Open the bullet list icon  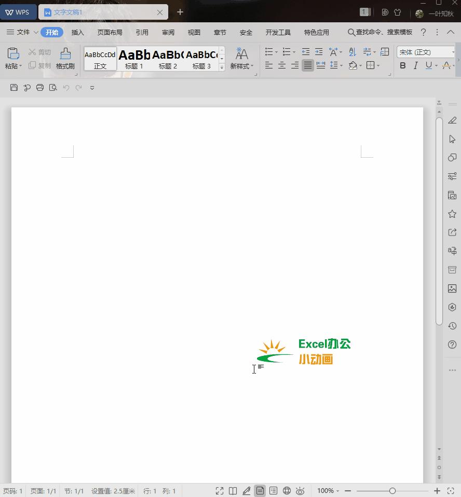[268, 51]
